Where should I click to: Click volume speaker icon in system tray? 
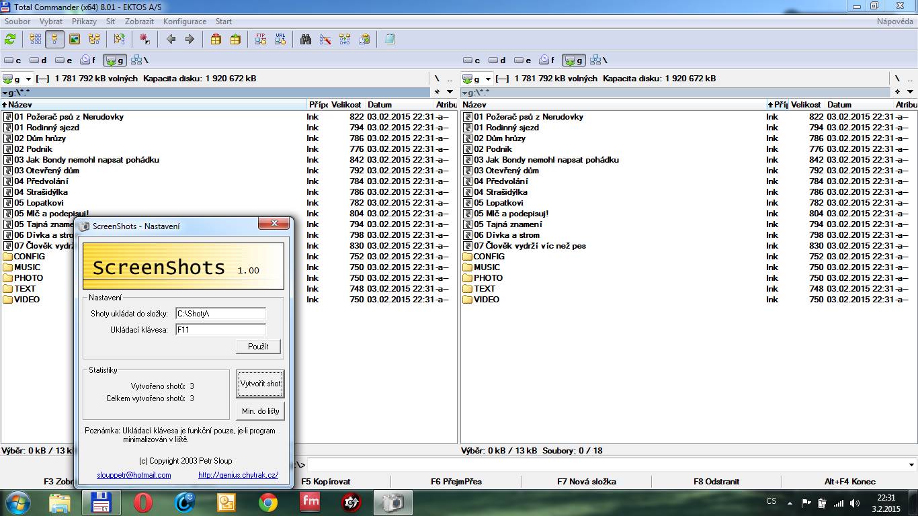(855, 503)
